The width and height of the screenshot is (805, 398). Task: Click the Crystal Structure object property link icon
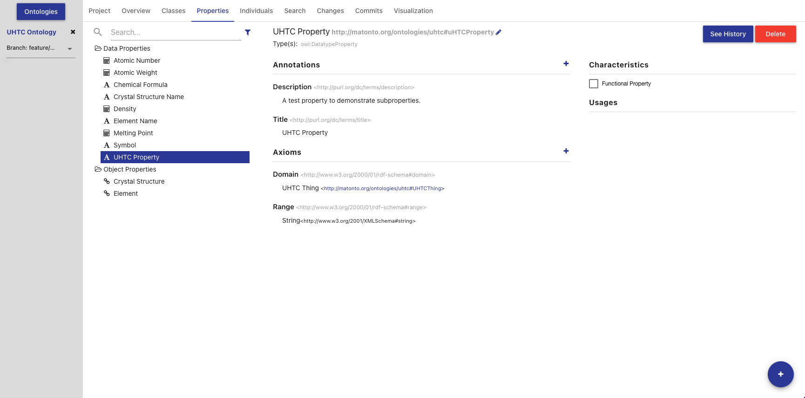(107, 181)
